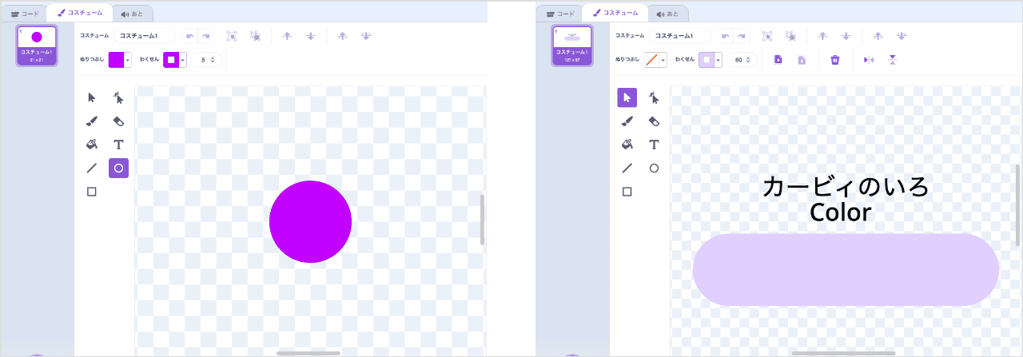This screenshot has width=1023, height=357.
Task: Pick the Fill bucket tool in the left editor
Action: coord(92,145)
